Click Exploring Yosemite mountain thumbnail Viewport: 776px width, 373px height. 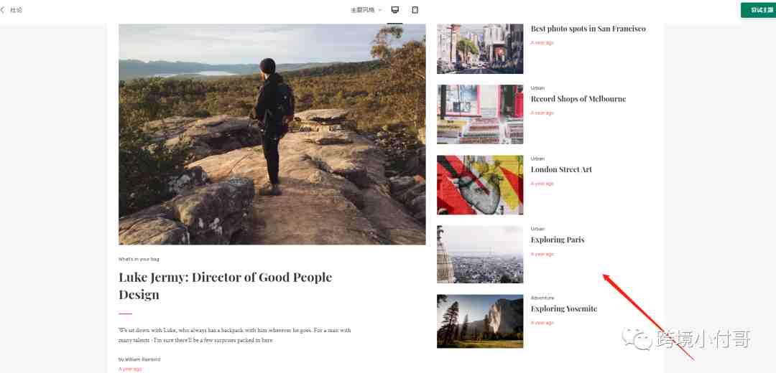click(x=479, y=321)
